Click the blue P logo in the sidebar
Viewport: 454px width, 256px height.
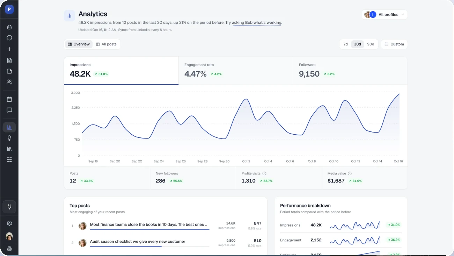pyautogui.click(x=9, y=9)
